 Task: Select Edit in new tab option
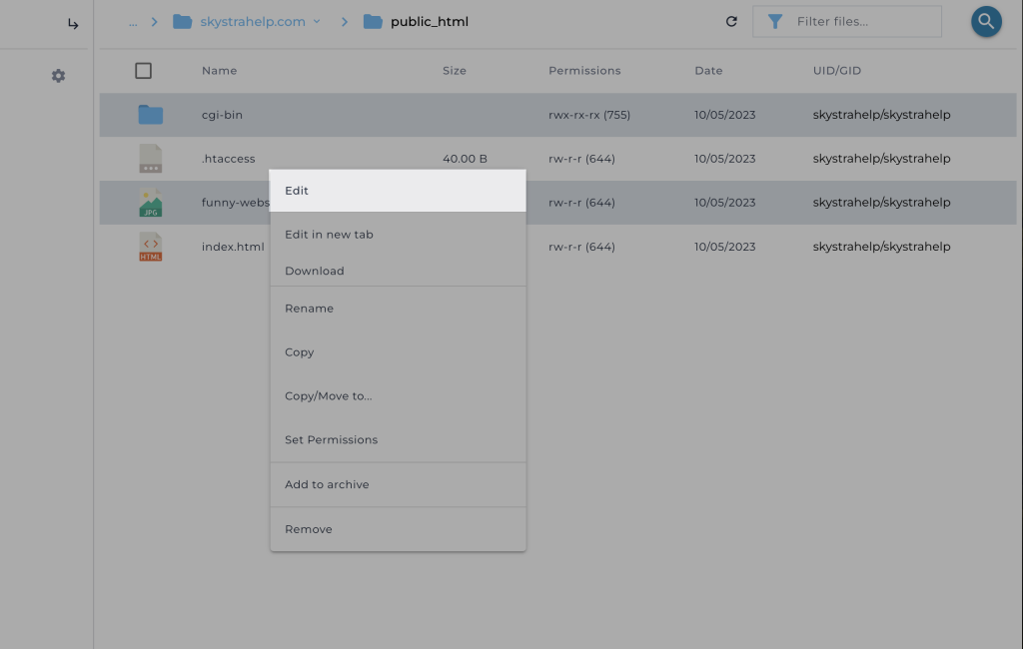329,235
